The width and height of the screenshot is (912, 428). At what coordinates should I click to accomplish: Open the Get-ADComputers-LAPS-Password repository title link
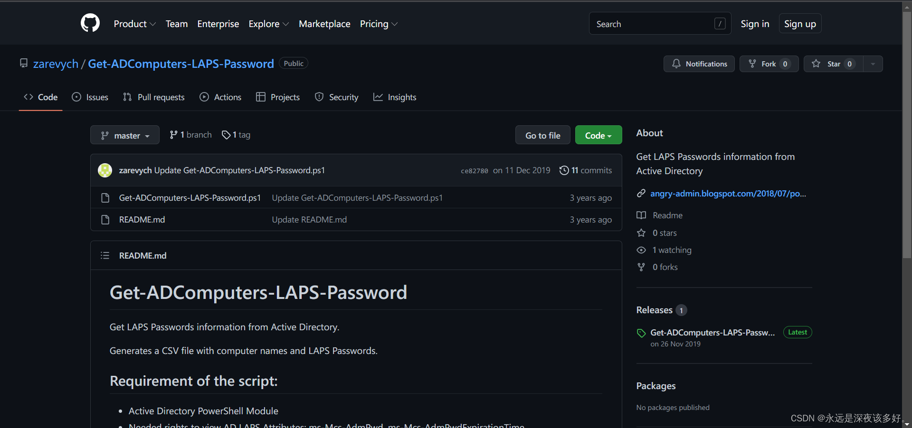(x=181, y=64)
